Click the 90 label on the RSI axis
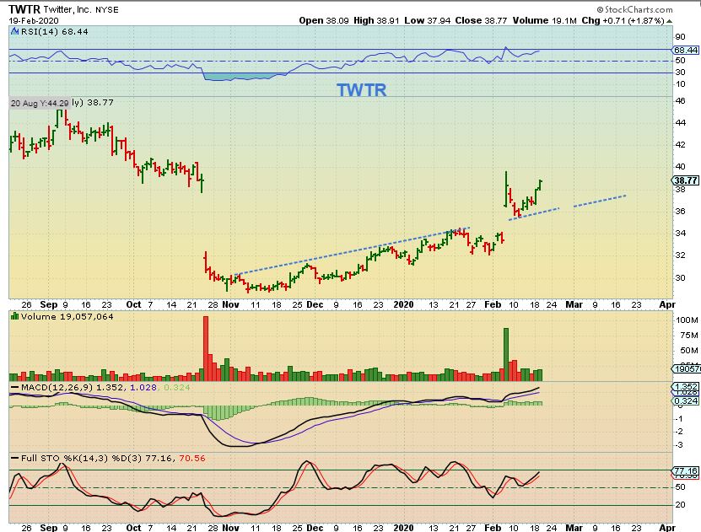 click(680, 37)
